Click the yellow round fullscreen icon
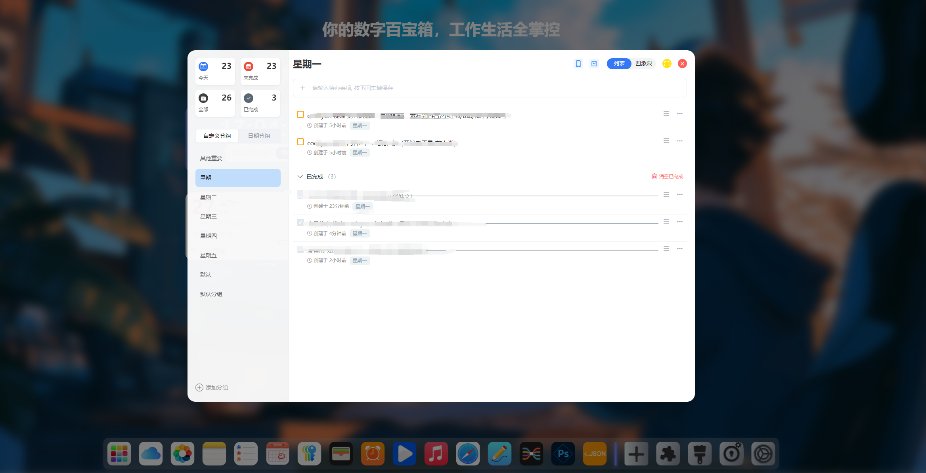 [667, 64]
